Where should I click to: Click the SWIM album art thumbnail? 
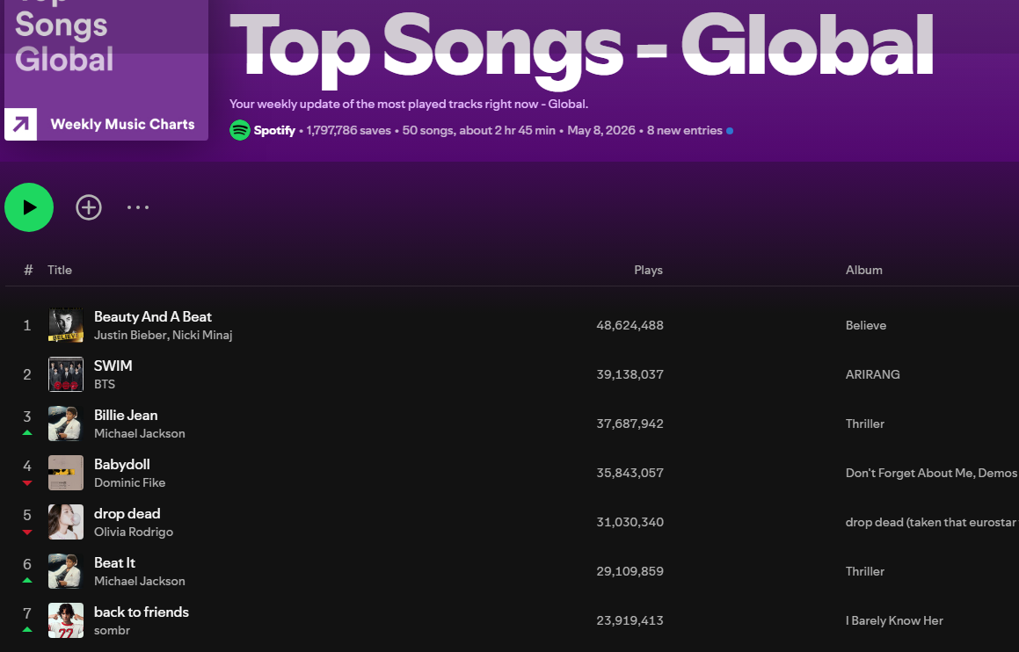coord(66,374)
